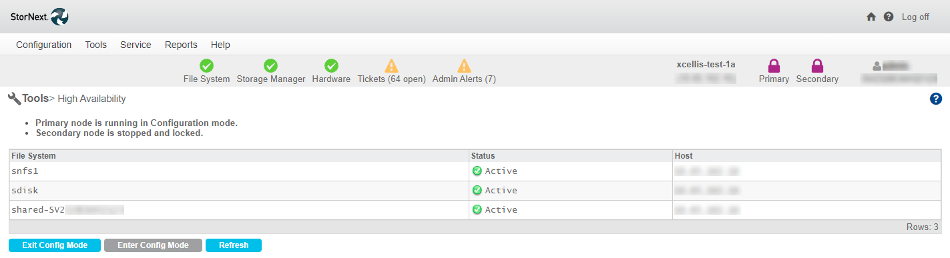Click the Refresh button

point(234,245)
